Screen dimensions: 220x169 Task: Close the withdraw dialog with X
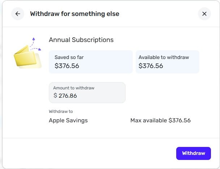204,14
